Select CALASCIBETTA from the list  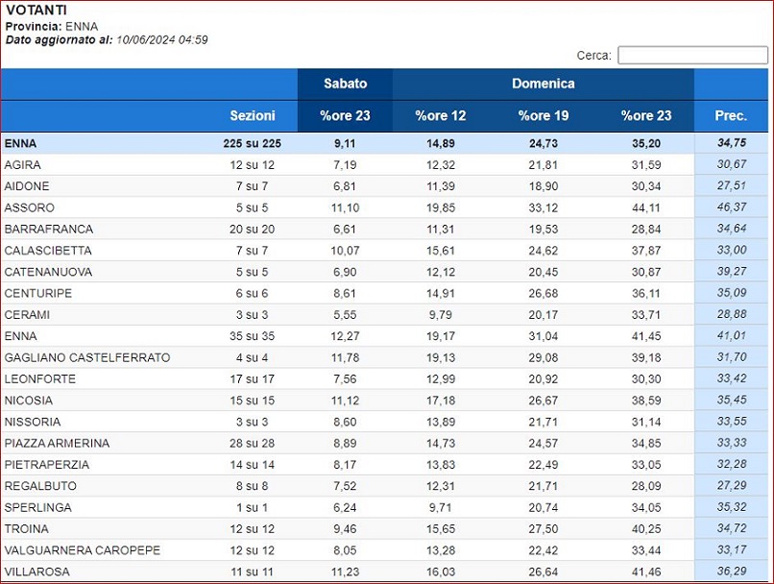pos(47,251)
